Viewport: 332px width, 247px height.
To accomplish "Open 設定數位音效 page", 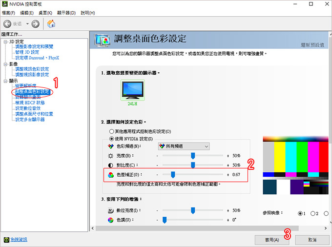I will [x=28, y=108].
